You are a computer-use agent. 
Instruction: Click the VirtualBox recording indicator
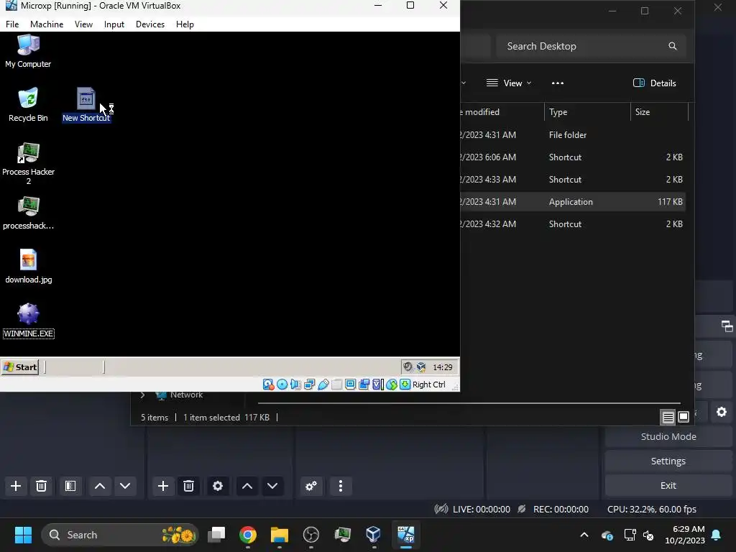(x=364, y=385)
